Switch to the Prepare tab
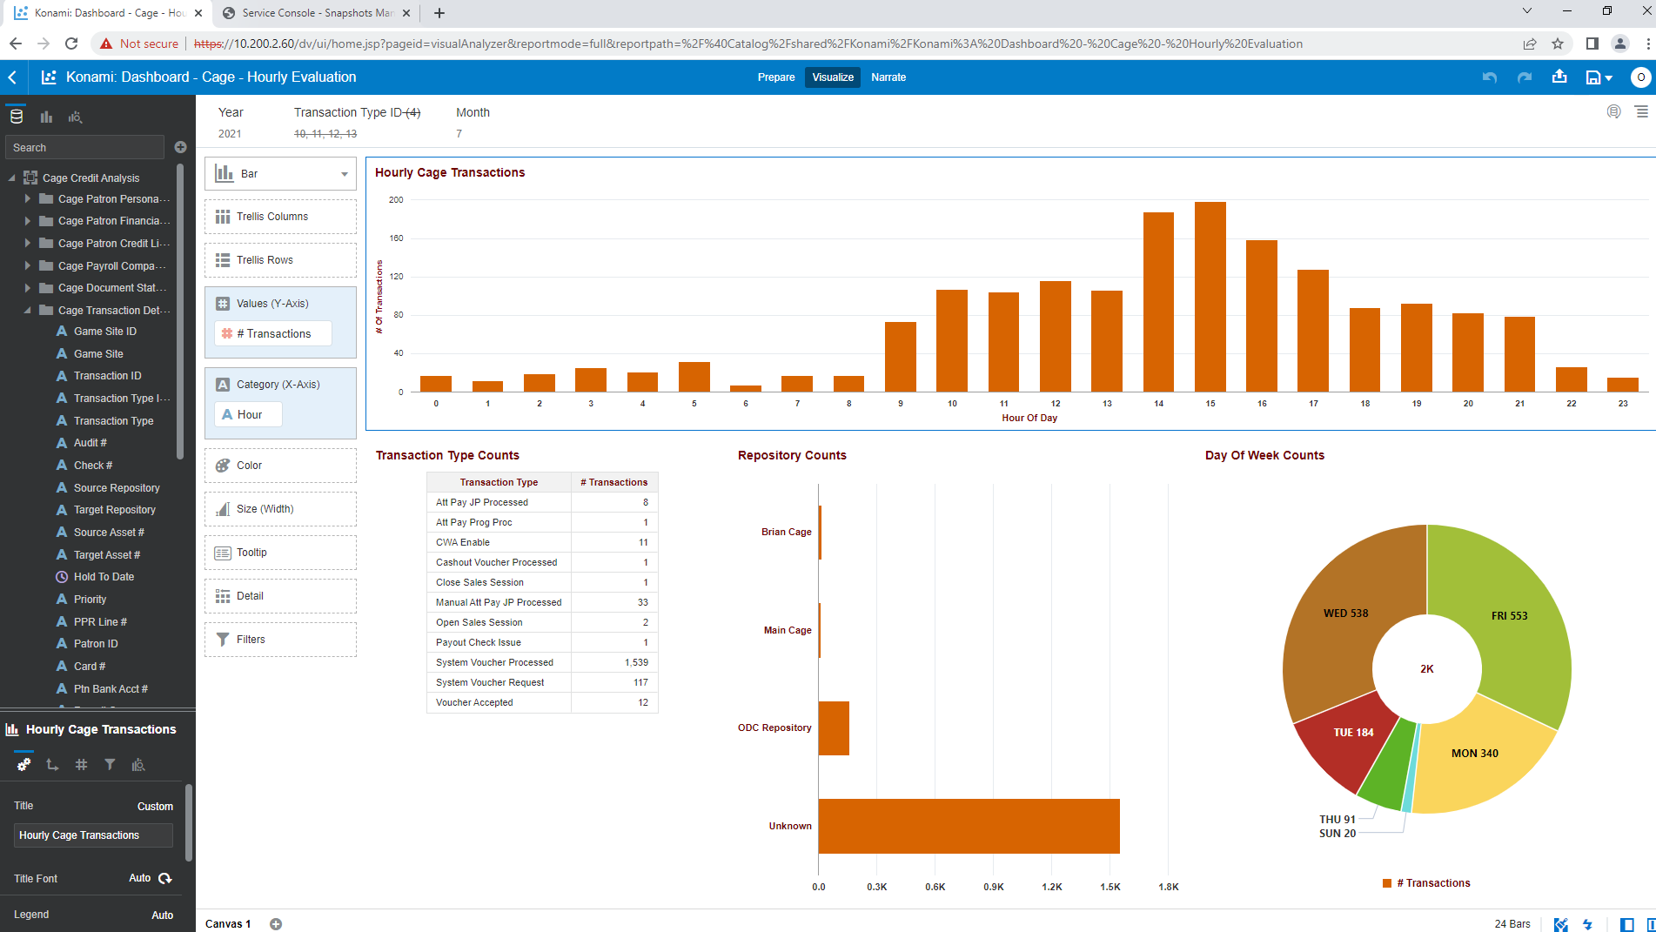Screen dimensions: 1656x932 pos(776,77)
